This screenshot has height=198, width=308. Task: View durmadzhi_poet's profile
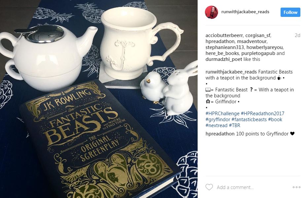[224, 59]
